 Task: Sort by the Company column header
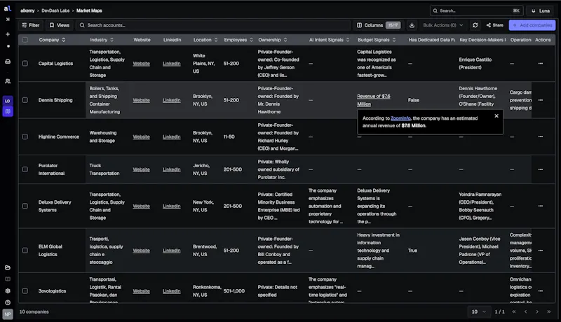(x=52, y=40)
